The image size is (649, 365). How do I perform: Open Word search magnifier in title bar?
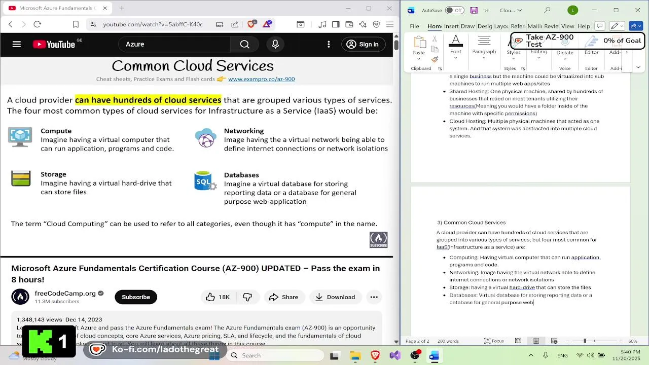pos(547,10)
